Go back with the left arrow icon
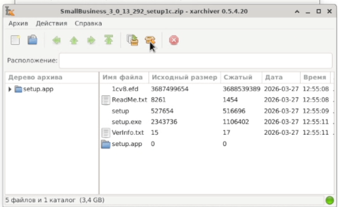 (x=56, y=40)
